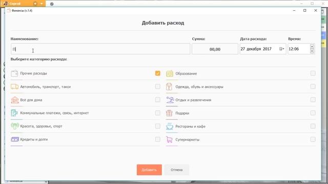Select the Коммунальные платежи, связь, интернет label

(x=54, y=113)
